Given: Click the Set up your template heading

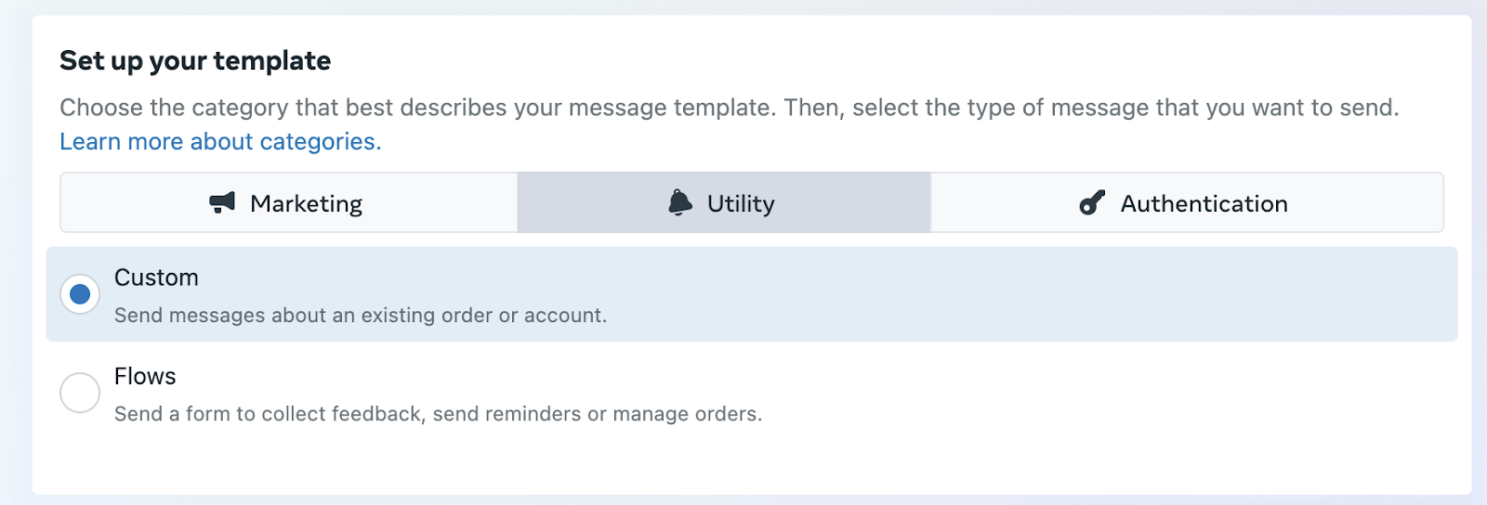Looking at the screenshot, I should 195,61.
